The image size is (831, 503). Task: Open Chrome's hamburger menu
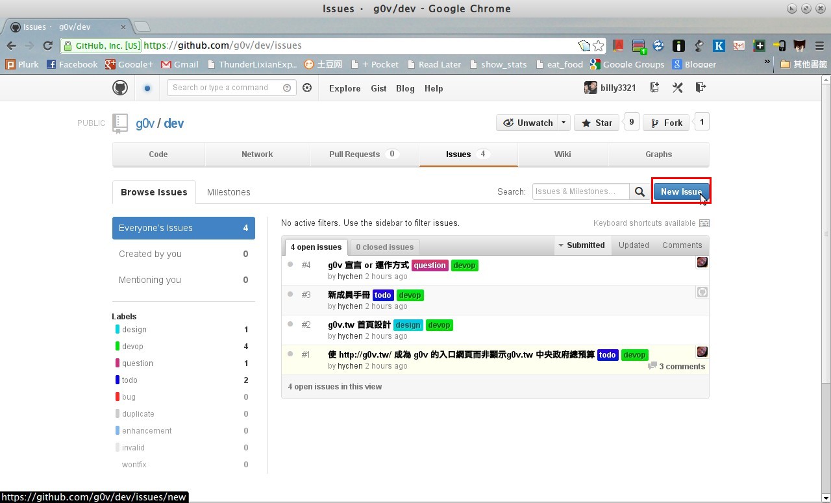pyautogui.click(x=819, y=45)
